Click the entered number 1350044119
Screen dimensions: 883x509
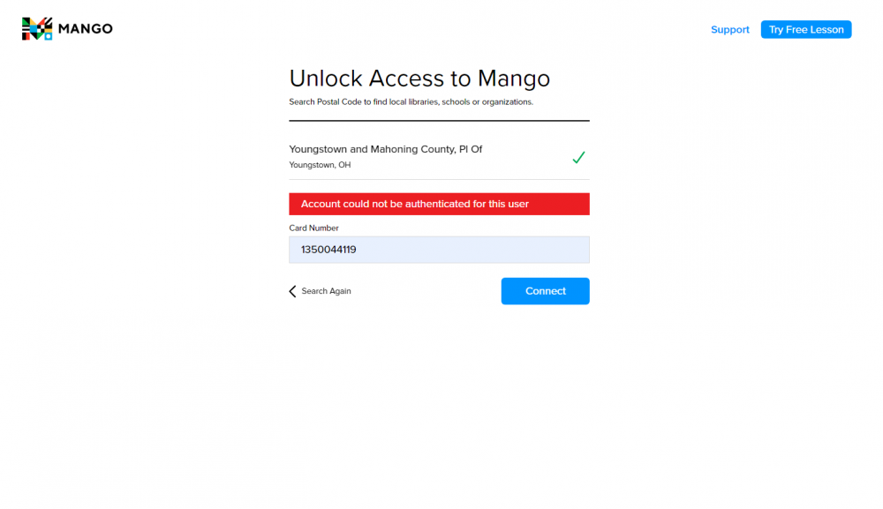pos(328,250)
